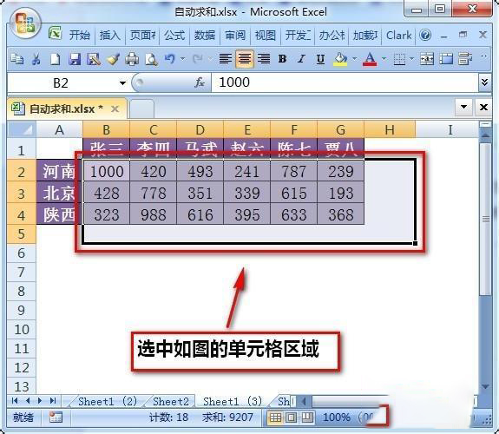Click the Print icon in toolbar
The height and width of the screenshot is (434, 499).
click(x=132, y=59)
